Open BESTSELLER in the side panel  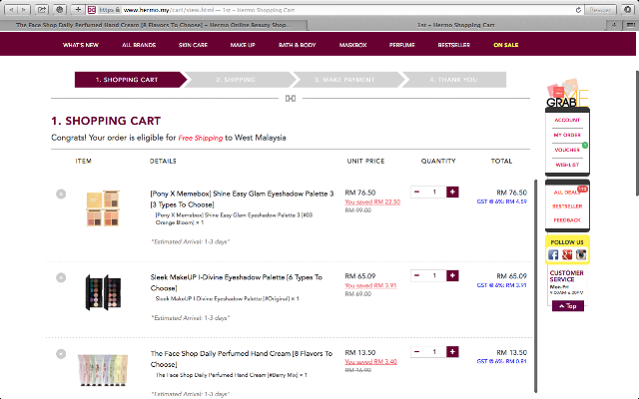pos(567,206)
